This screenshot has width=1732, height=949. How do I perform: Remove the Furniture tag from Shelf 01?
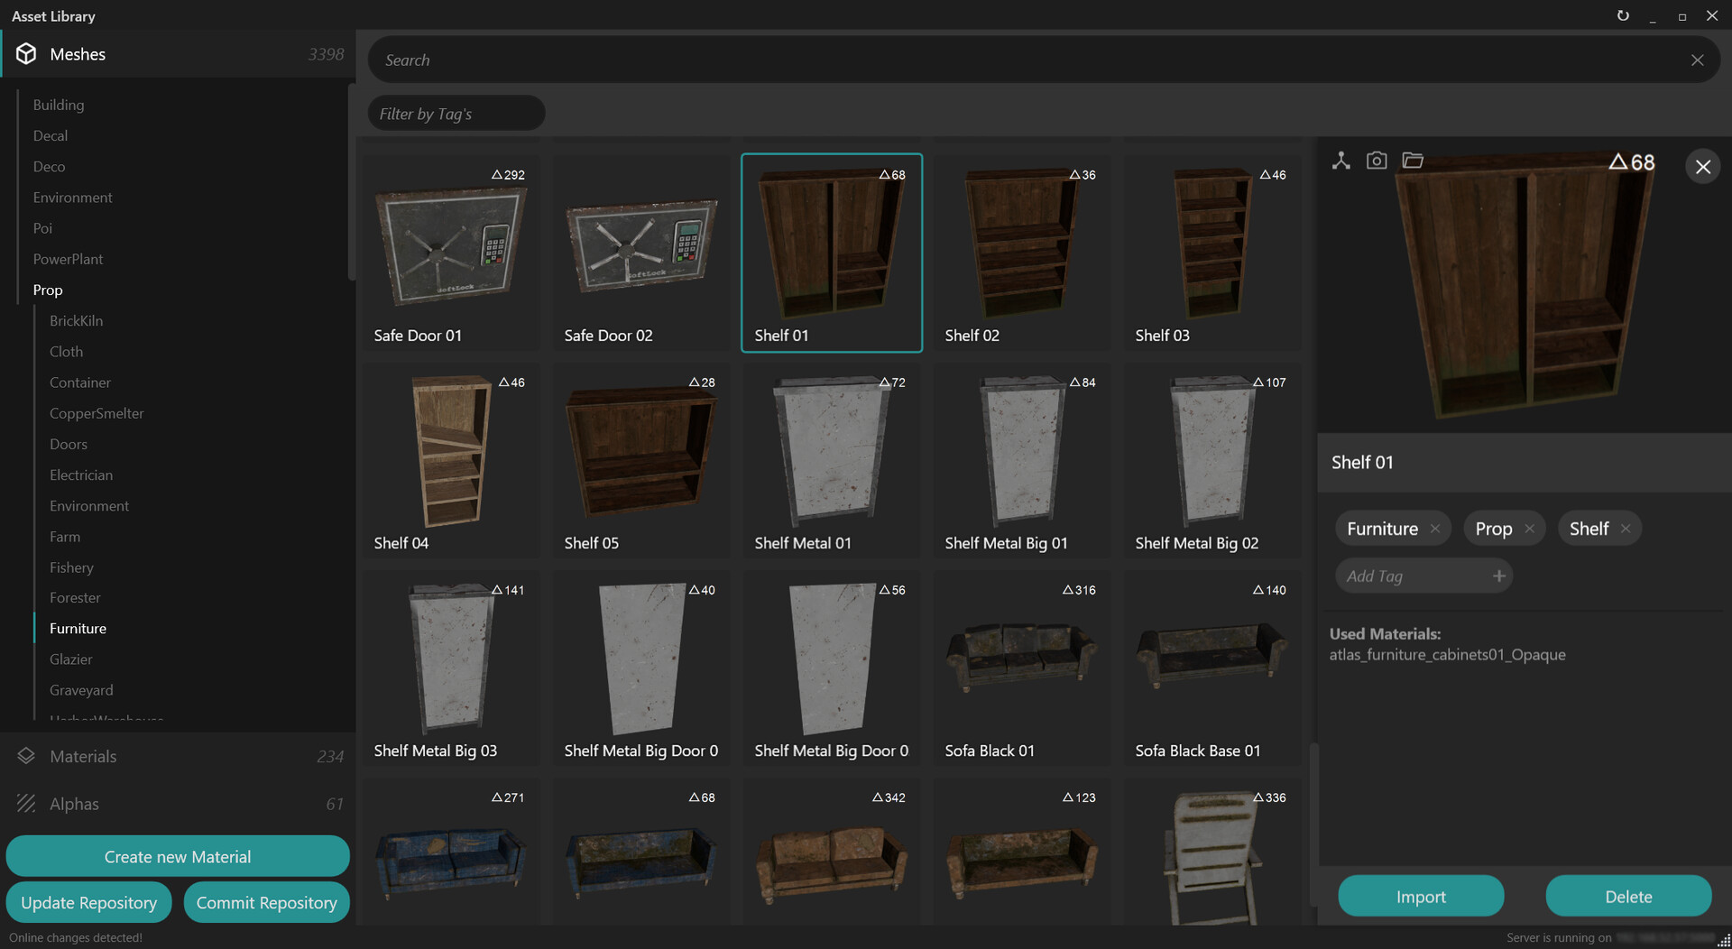point(1435,528)
